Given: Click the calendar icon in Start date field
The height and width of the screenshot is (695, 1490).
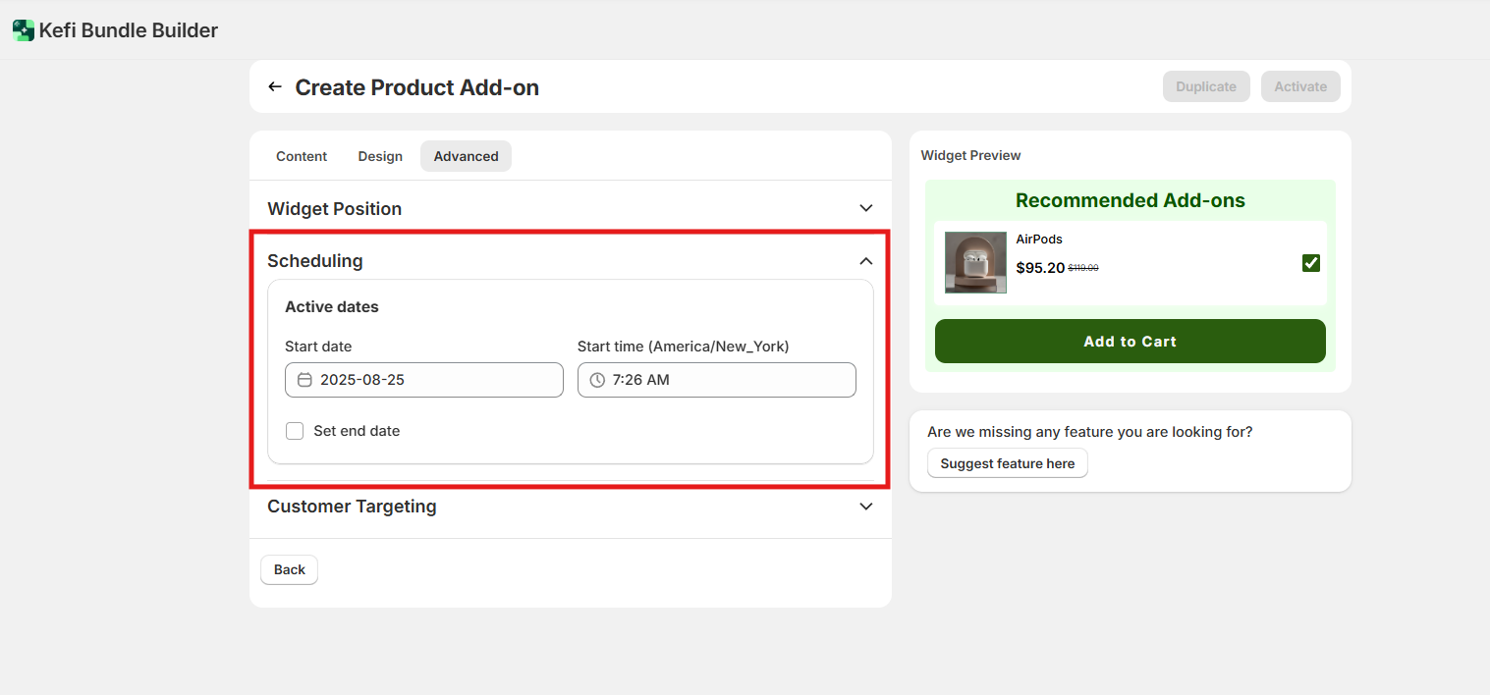Looking at the screenshot, I should (304, 380).
